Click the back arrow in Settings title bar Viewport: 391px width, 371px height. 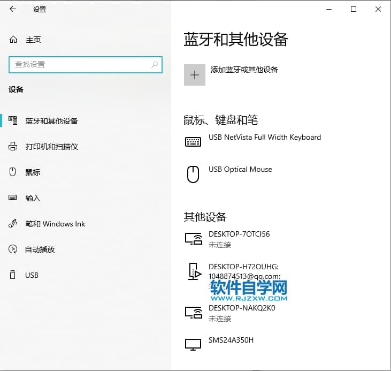point(13,9)
